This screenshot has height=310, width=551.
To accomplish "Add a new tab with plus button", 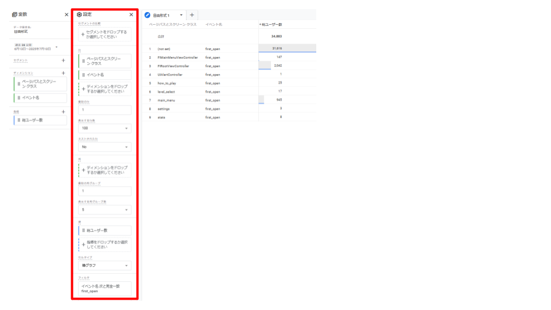I will coord(192,15).
